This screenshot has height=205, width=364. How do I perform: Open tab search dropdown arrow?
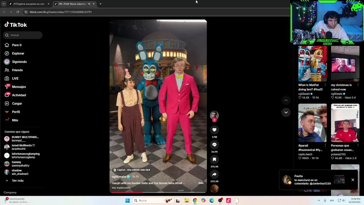pos(3,4)
